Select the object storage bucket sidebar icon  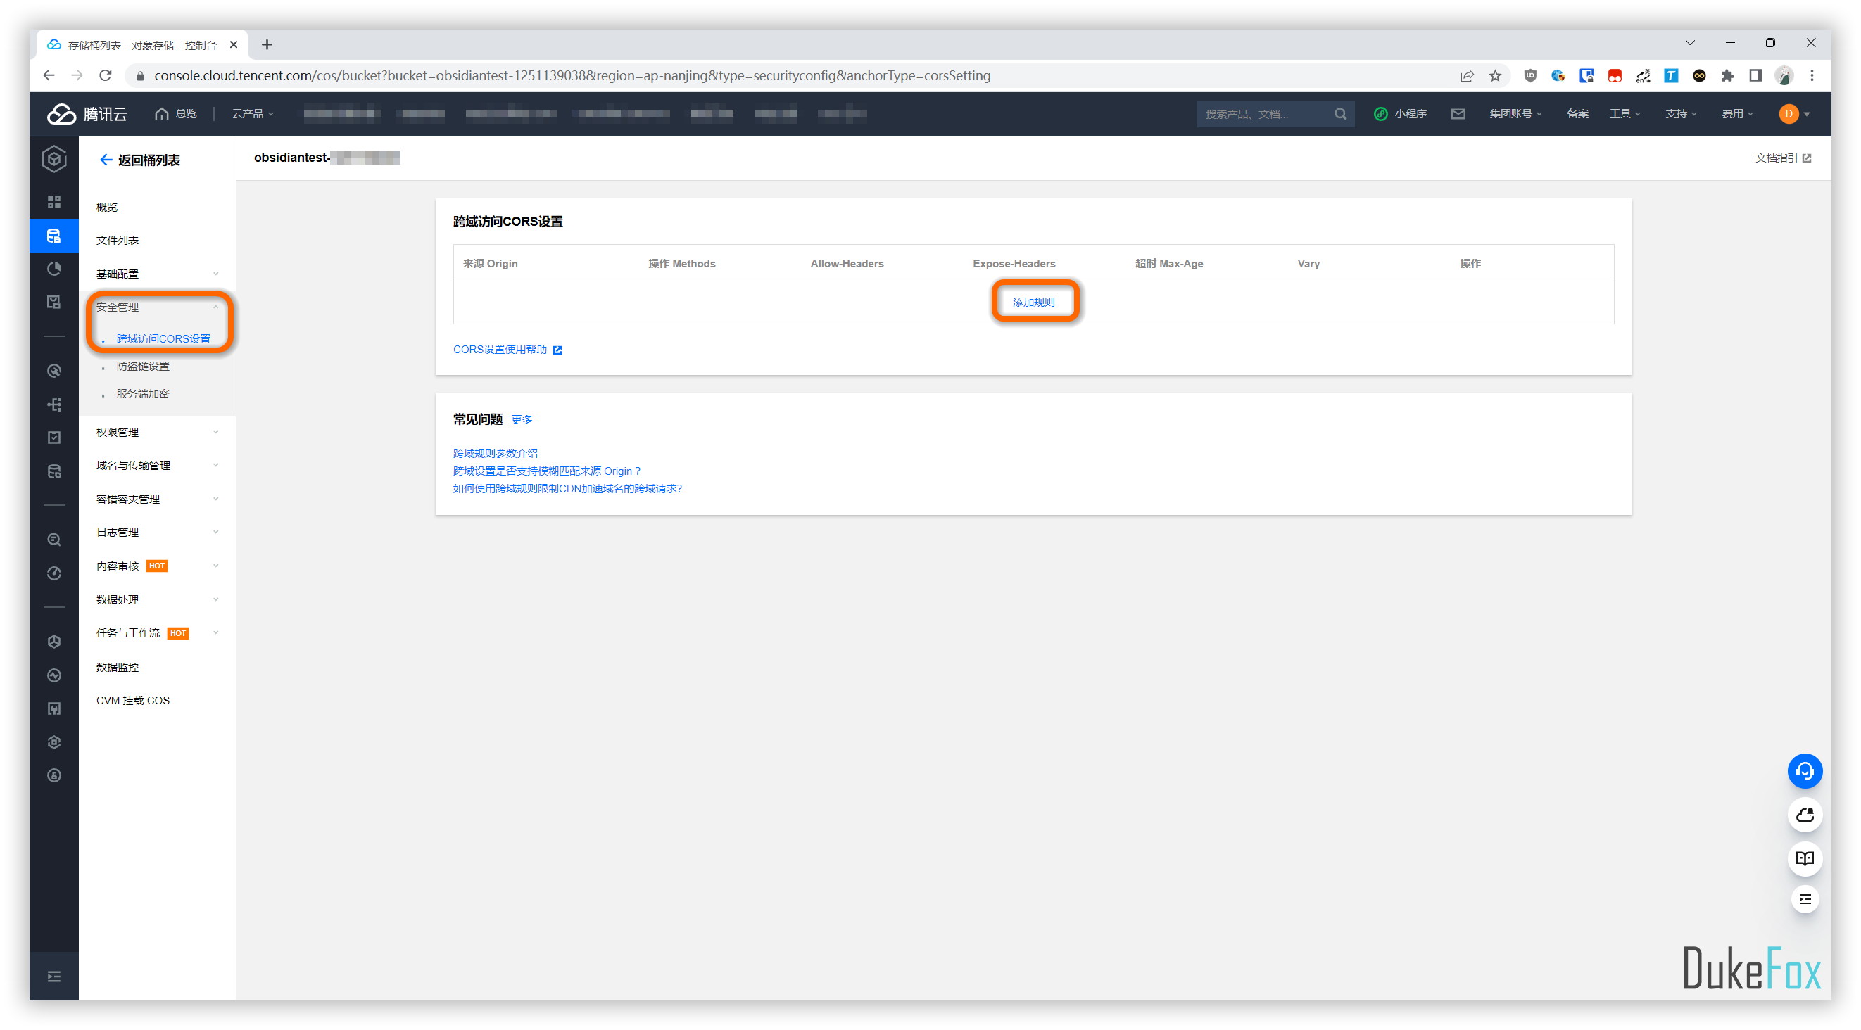53,236
